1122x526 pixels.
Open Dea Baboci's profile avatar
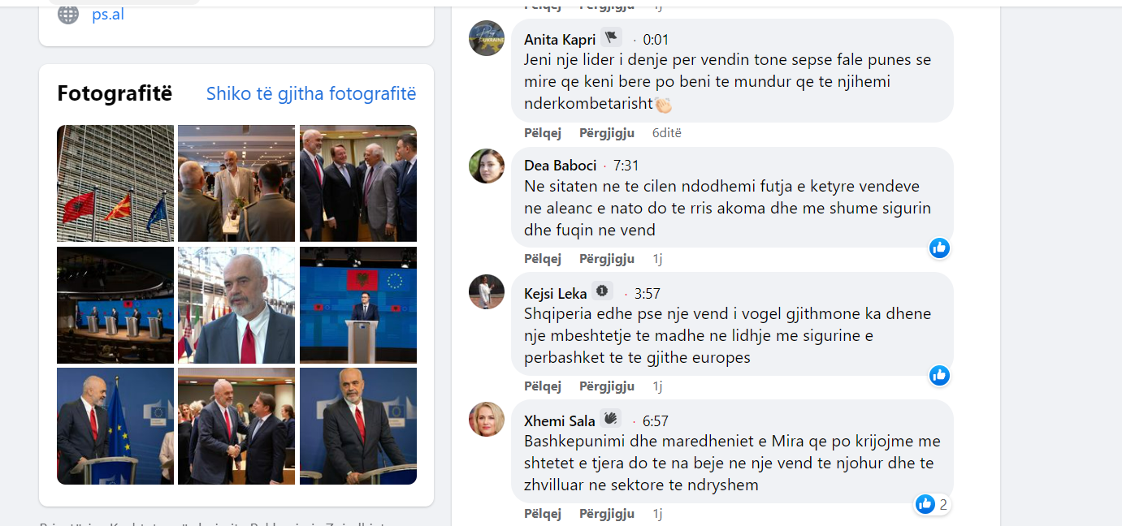click(x=487, y=166)
